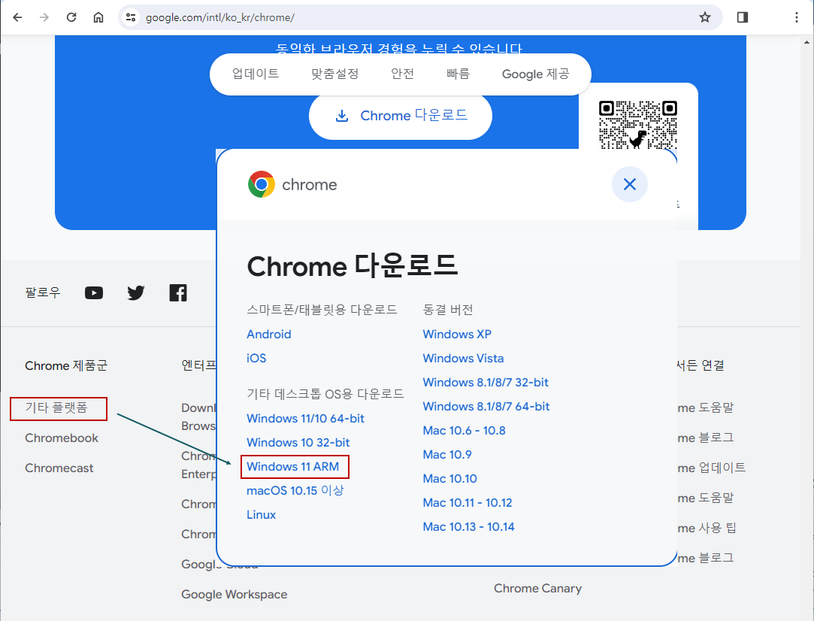
Task: Open the Mac 10.6 - 10.8 link
Action: 464,431
